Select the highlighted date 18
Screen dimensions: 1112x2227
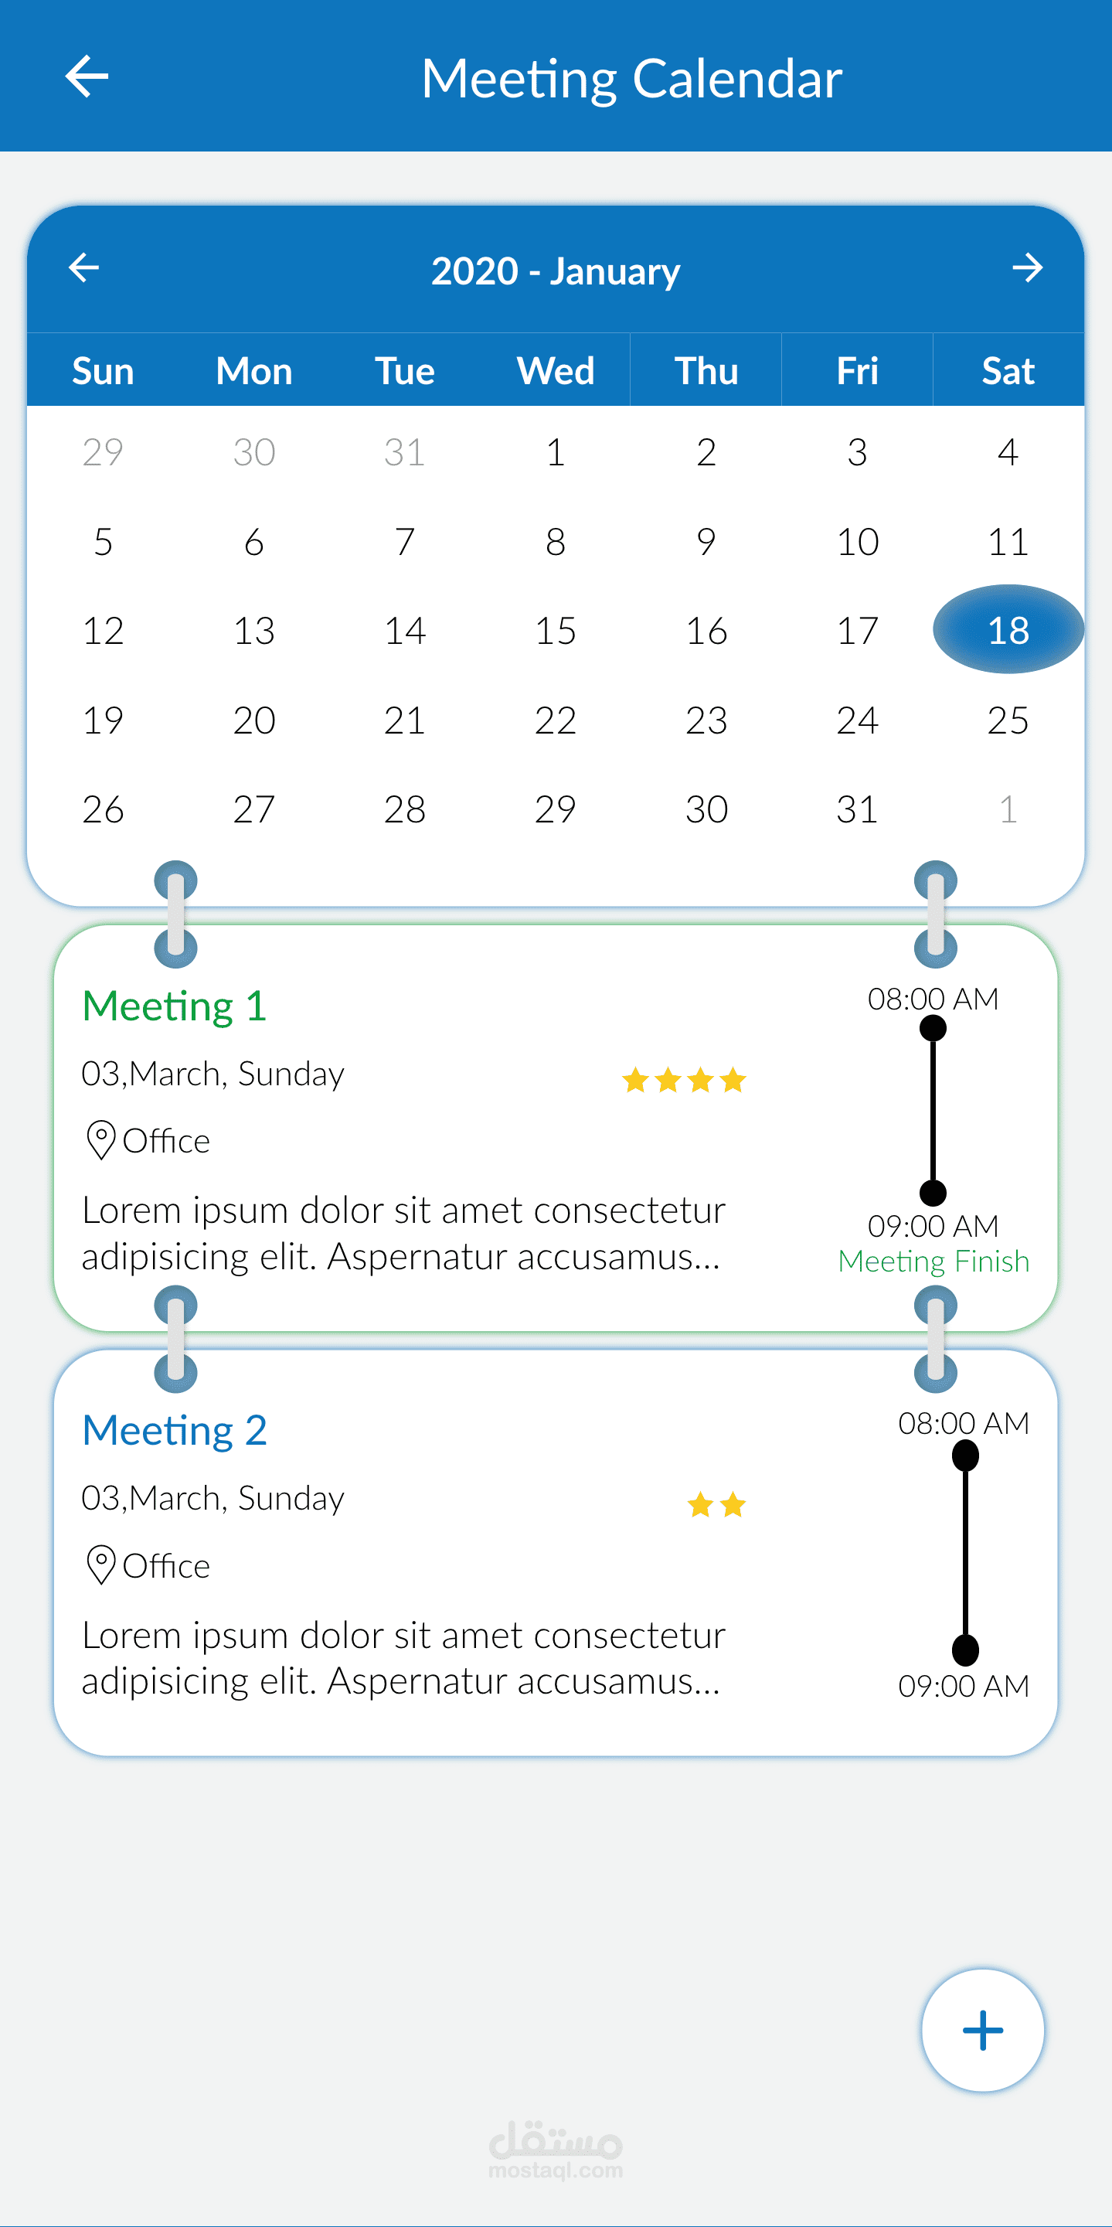[1008, 629]
